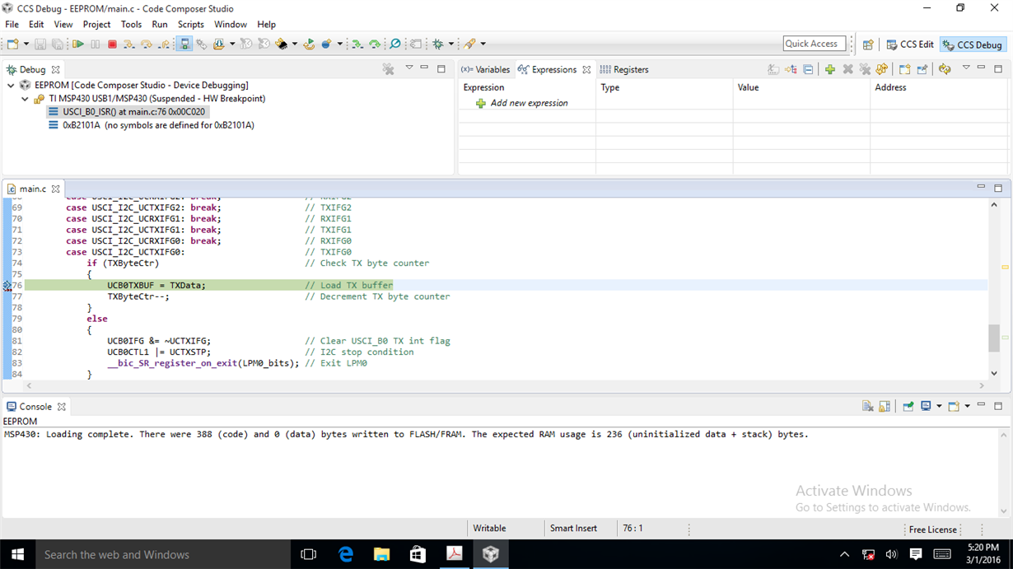The image size is (1013, 569).
Task: Click Add new expression link
Action: click(529, 103)
